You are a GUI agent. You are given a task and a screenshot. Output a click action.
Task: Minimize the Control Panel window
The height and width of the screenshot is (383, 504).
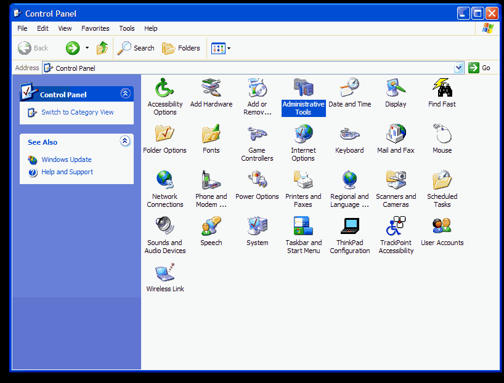(463, 14)
